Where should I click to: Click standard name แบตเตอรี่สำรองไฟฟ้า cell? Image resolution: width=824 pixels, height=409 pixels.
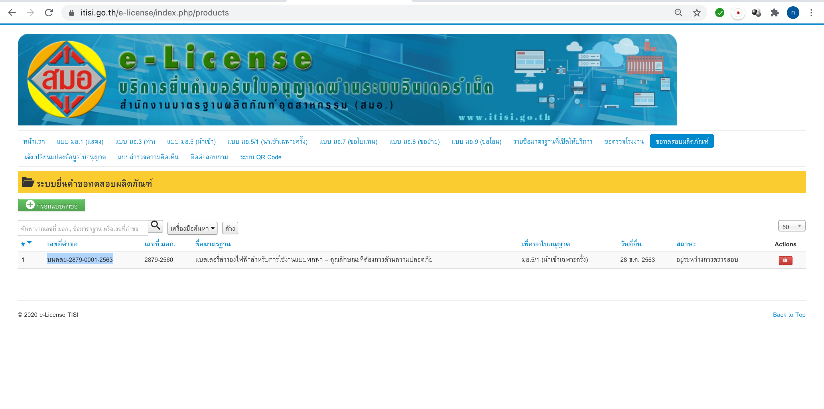click(x=314, y=259)
